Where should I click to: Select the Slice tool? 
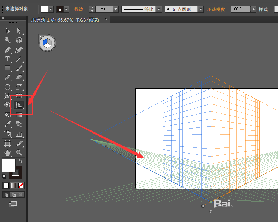coord(19,144)
